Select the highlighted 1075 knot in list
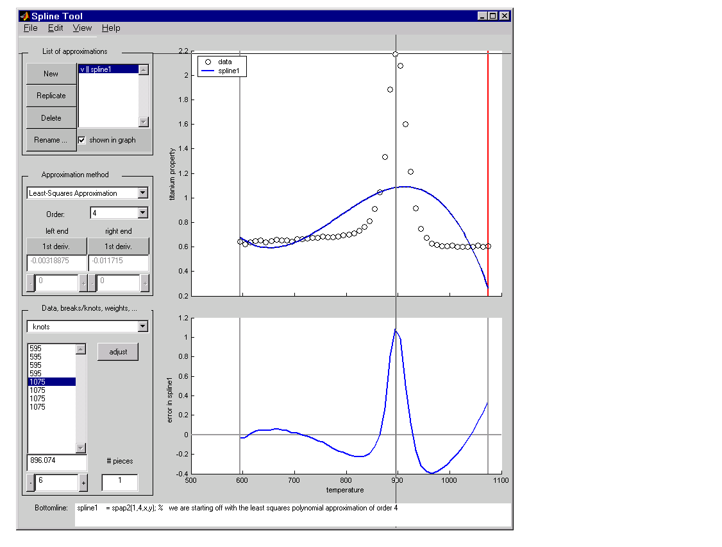 pyautogui.click(x=51, y=382)
